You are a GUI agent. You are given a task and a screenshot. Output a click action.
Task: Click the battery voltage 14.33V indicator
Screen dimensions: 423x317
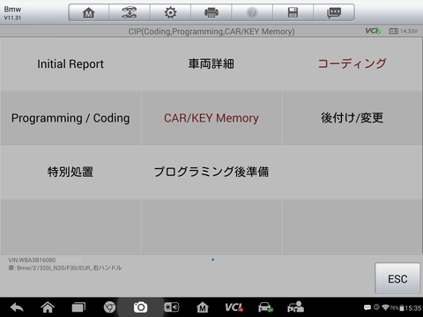click(403, 31)
